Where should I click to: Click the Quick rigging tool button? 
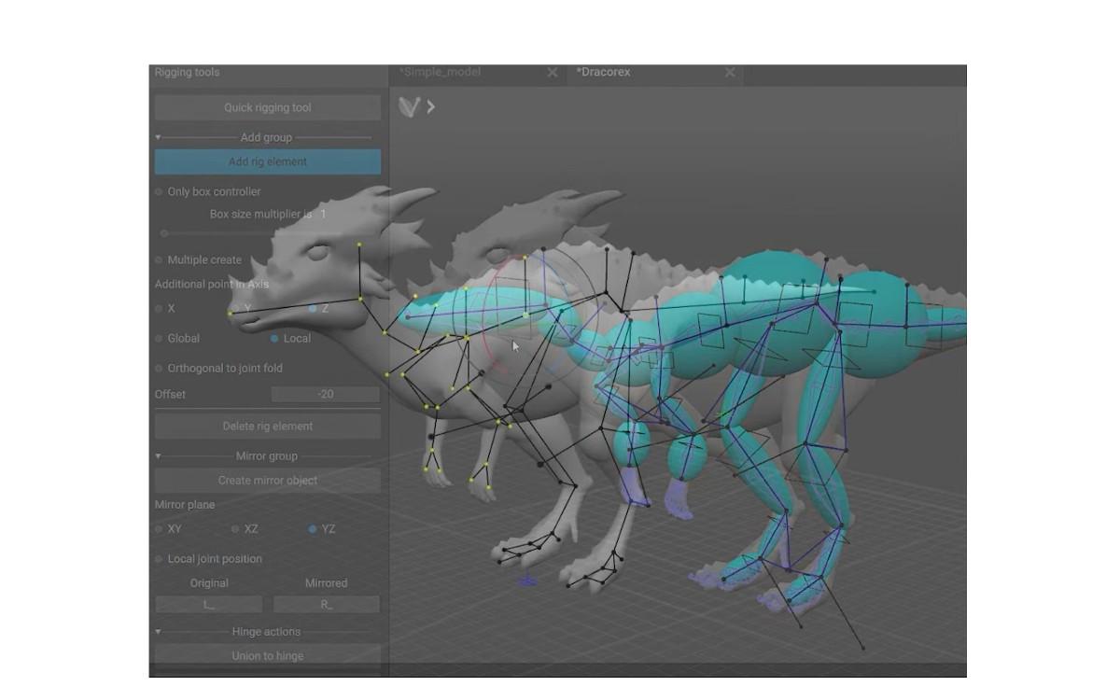pos(268,108)
